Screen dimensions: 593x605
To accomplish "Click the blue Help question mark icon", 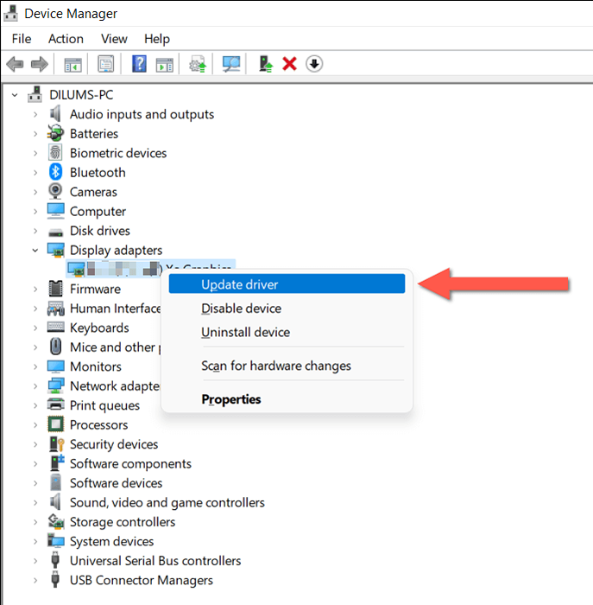I will click(139, 64).
